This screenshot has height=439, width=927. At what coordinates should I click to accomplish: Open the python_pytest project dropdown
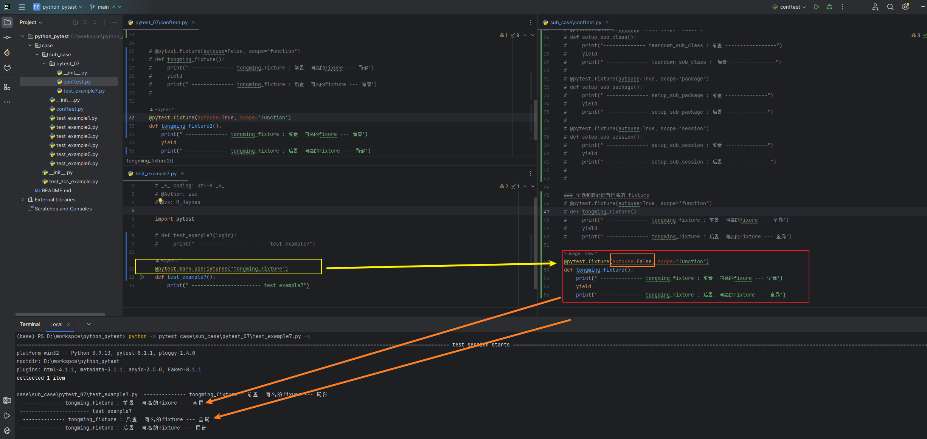coord(57,7)
